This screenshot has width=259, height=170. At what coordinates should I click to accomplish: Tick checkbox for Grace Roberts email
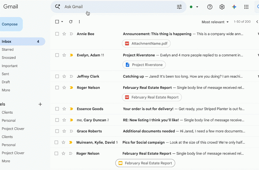[57, 131]
